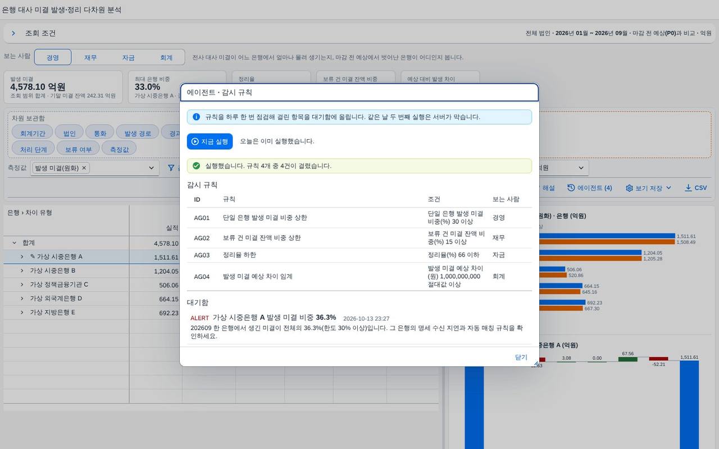Select the 측정값 dimension chip
Screen dimensions: 719x449
[119, 149]
